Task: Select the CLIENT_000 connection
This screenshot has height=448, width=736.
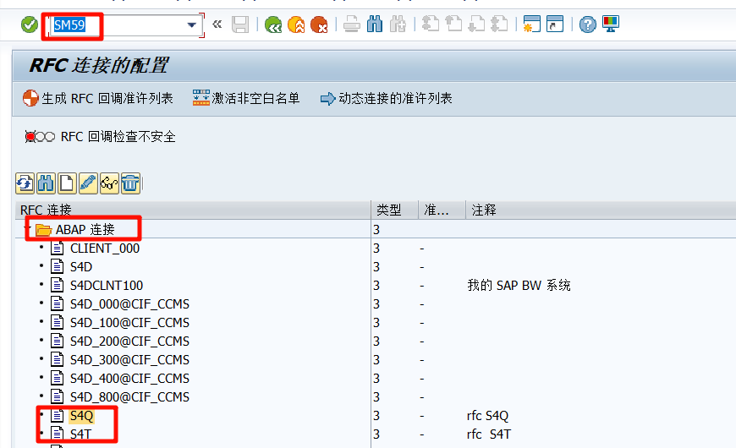Action: pyautogui.click(x=105, y=249)
